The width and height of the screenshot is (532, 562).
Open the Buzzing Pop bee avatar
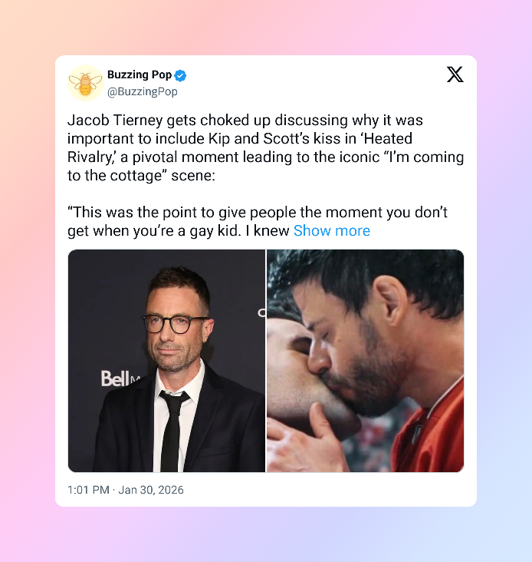point(86,83)
